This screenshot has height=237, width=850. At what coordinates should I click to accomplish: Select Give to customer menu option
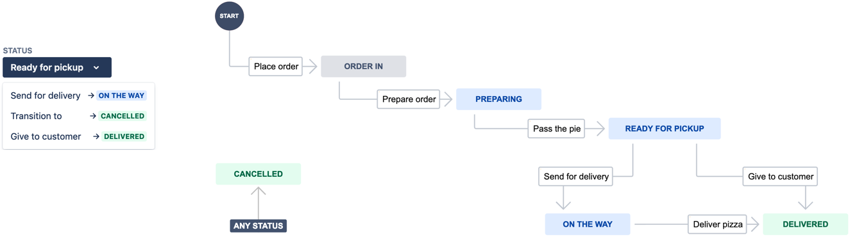coord(78,136)
